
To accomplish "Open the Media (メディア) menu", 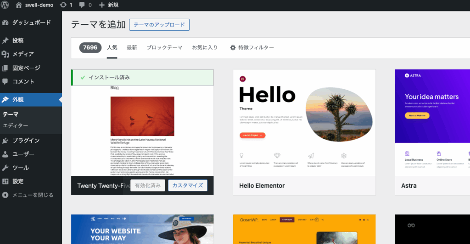I will (x=23, y=54).
